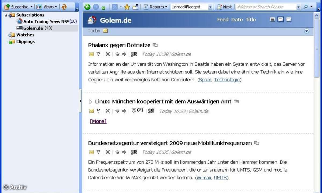Screen dimensions: 322x193
Task: Open the Unread/Flagged filter combo box
Action: [191, 7]
